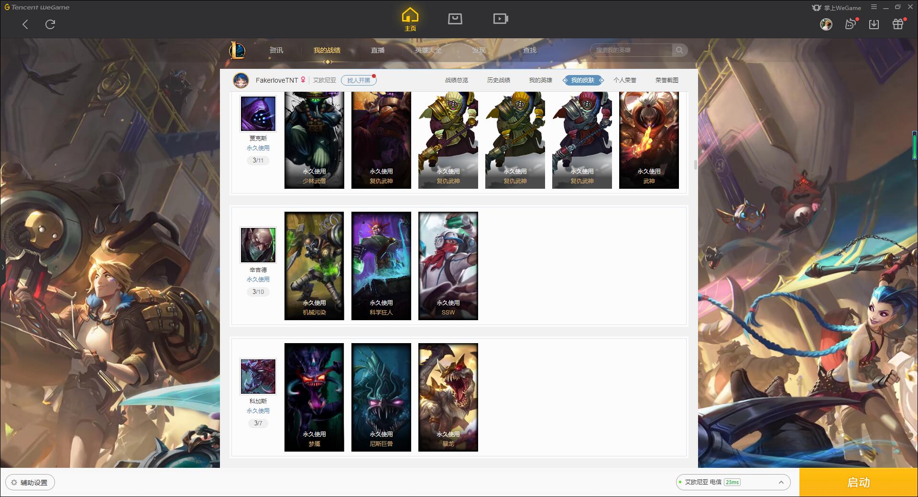Go back with the left arrow icon
This screenshot has width=918, height=497.
point(25,24)
